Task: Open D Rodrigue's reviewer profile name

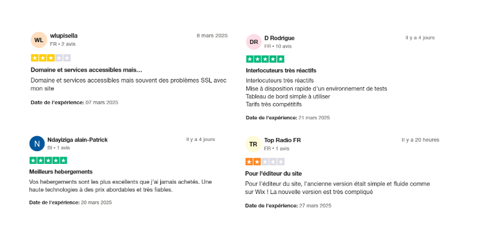Action: coord(280,38)
